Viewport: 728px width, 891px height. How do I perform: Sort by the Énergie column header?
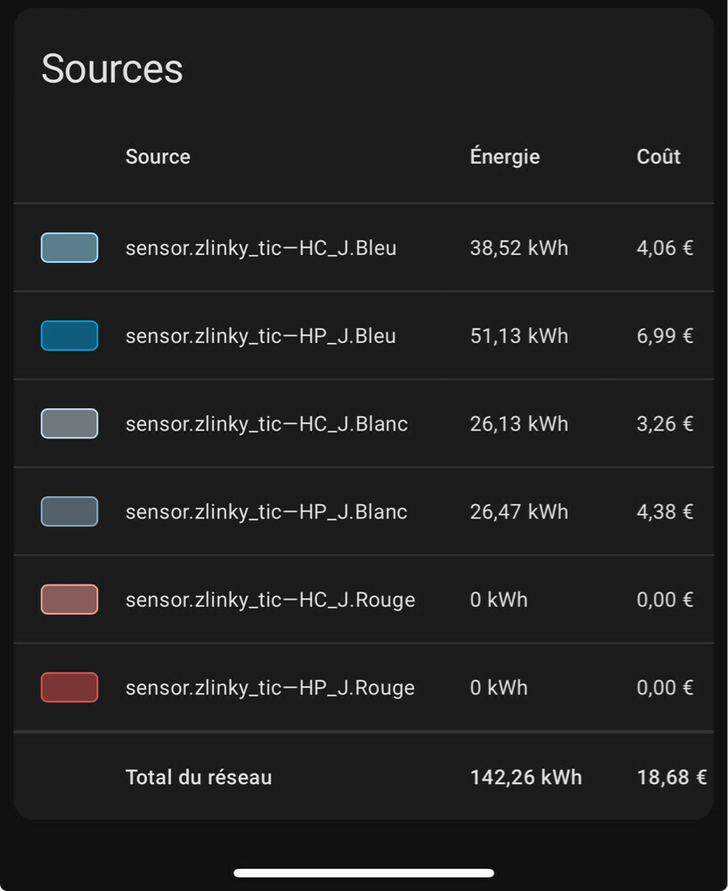(x=504, y=156)
